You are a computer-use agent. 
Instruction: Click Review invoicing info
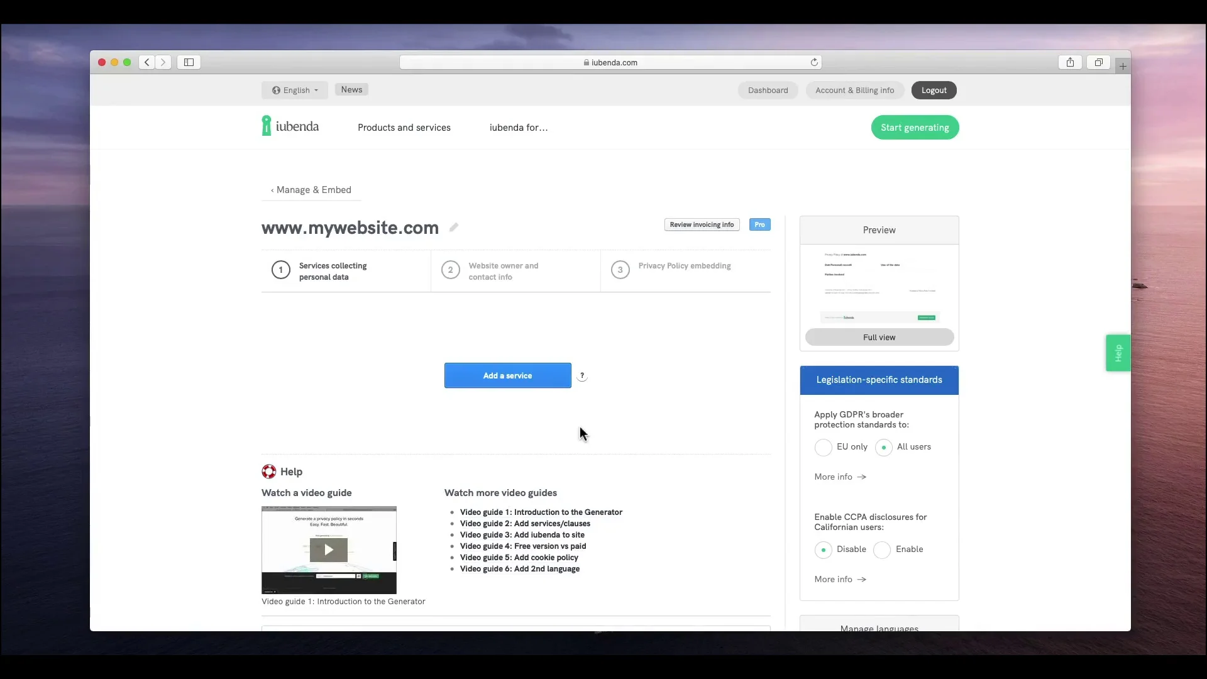coord(702,224)
